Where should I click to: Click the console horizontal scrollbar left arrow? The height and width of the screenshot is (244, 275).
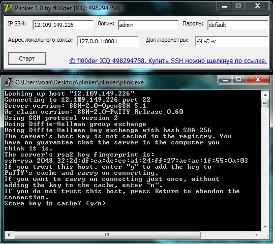click(x=9, y=235)
